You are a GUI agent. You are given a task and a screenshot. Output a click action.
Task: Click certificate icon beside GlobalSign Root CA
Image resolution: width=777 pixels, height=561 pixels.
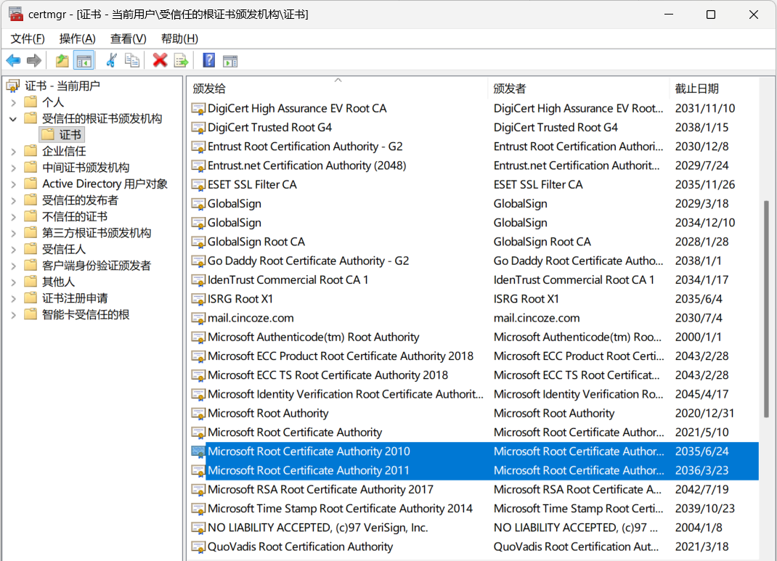(198, 242)
